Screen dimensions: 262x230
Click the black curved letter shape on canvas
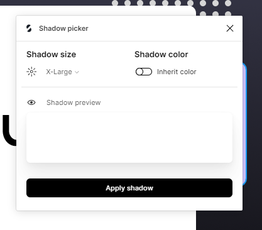[x=9, y=130]
